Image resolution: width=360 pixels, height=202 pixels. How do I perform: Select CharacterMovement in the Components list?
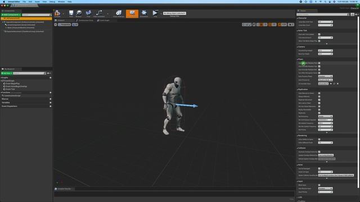tap(24, 31)
